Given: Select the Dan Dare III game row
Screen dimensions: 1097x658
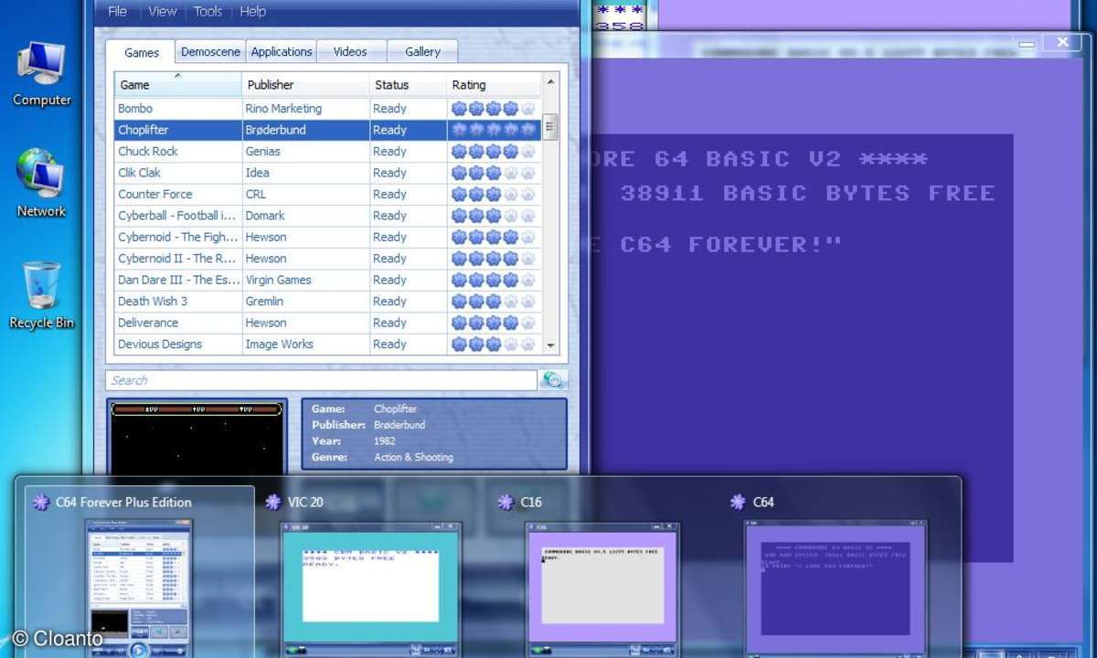Looking at the screenshot, I should pos(326,280).
